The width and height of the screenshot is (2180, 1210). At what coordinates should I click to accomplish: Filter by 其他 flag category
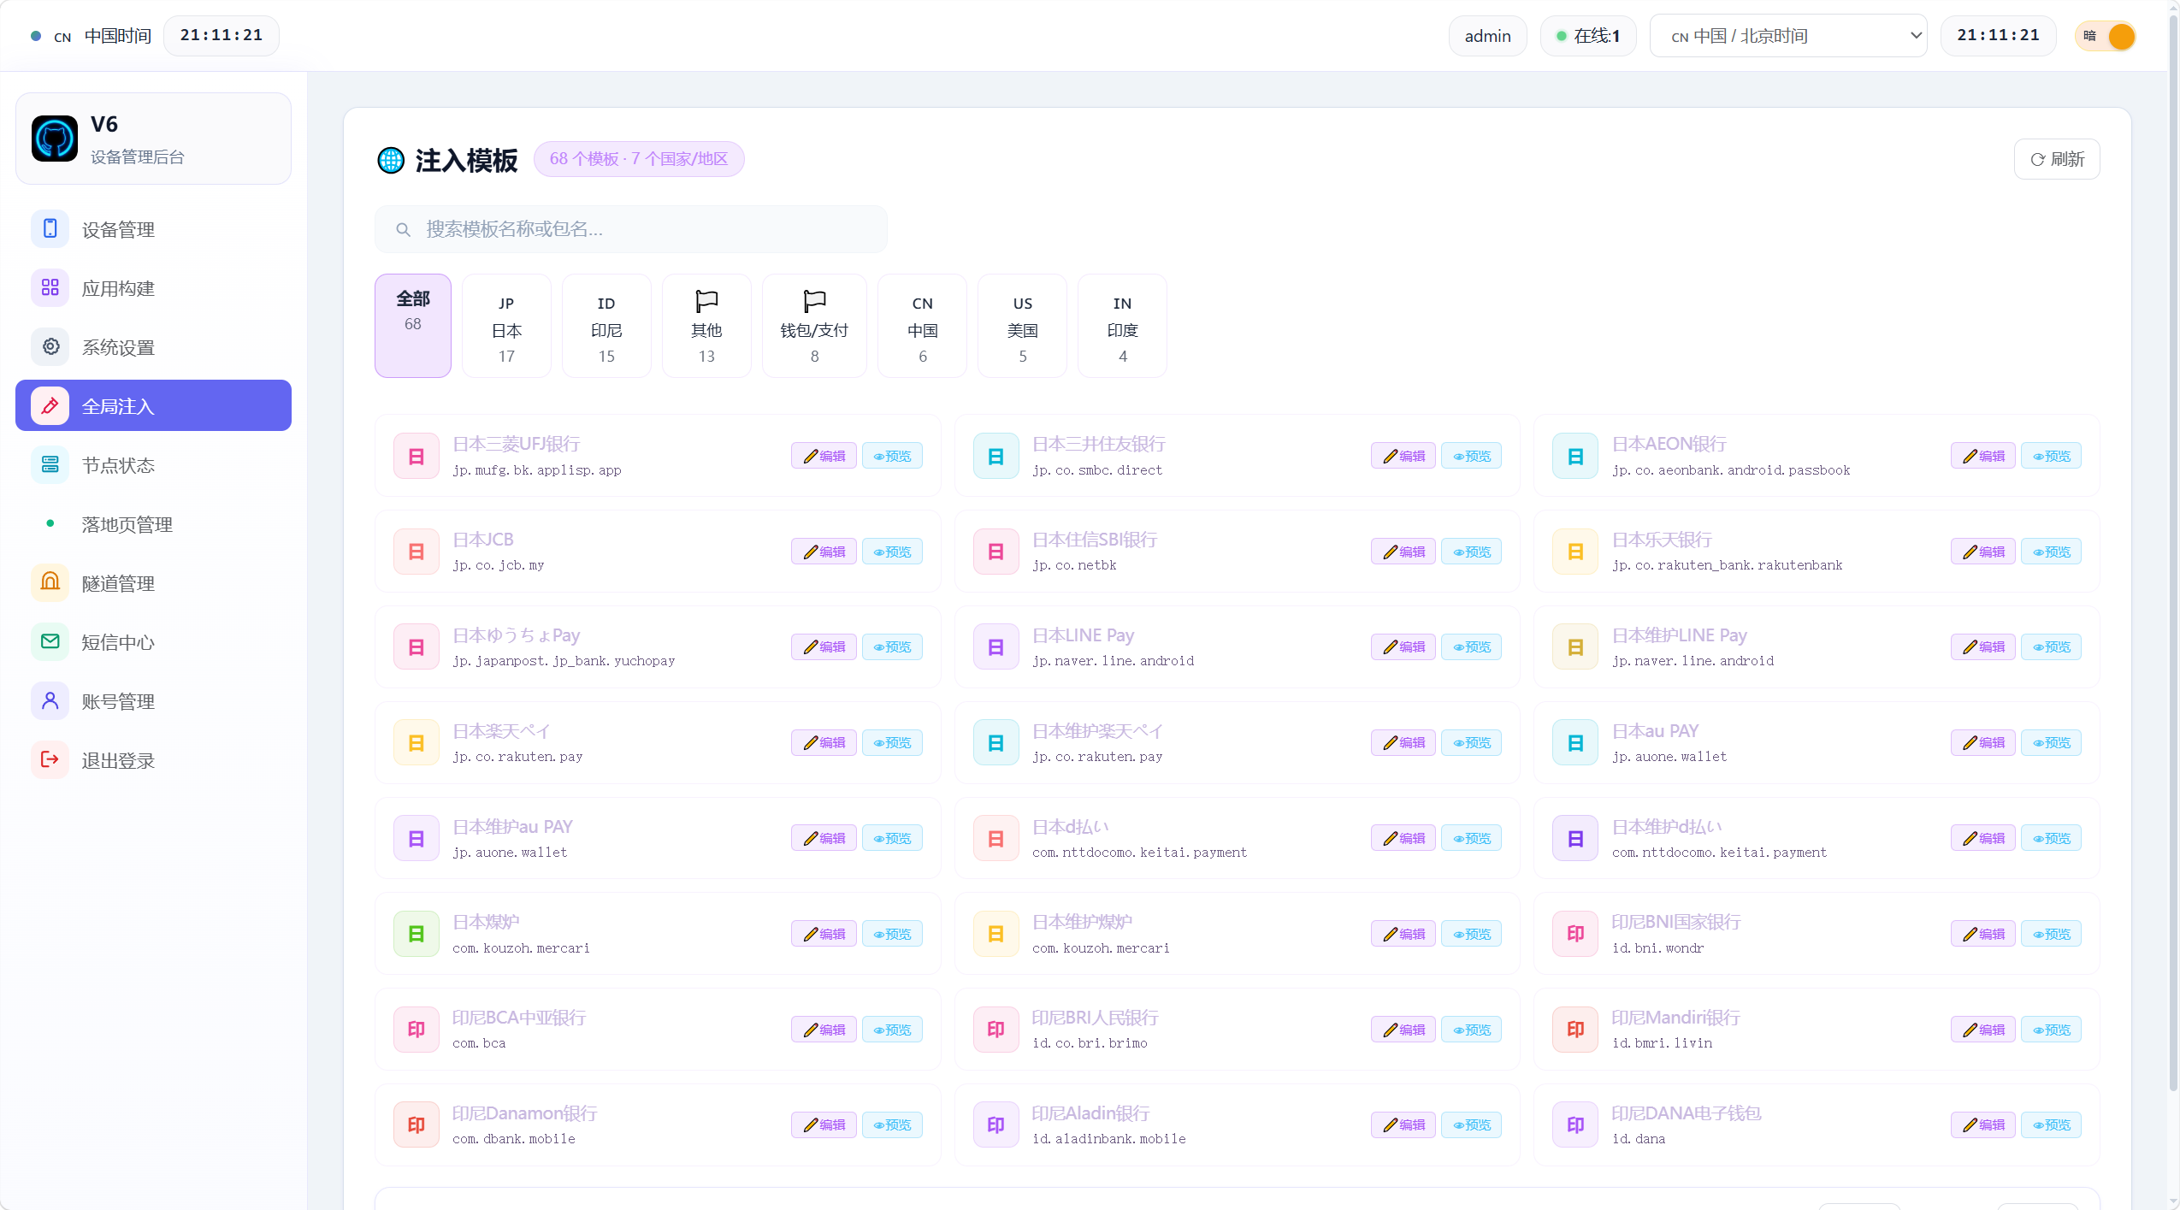click(x=706, y=326)
